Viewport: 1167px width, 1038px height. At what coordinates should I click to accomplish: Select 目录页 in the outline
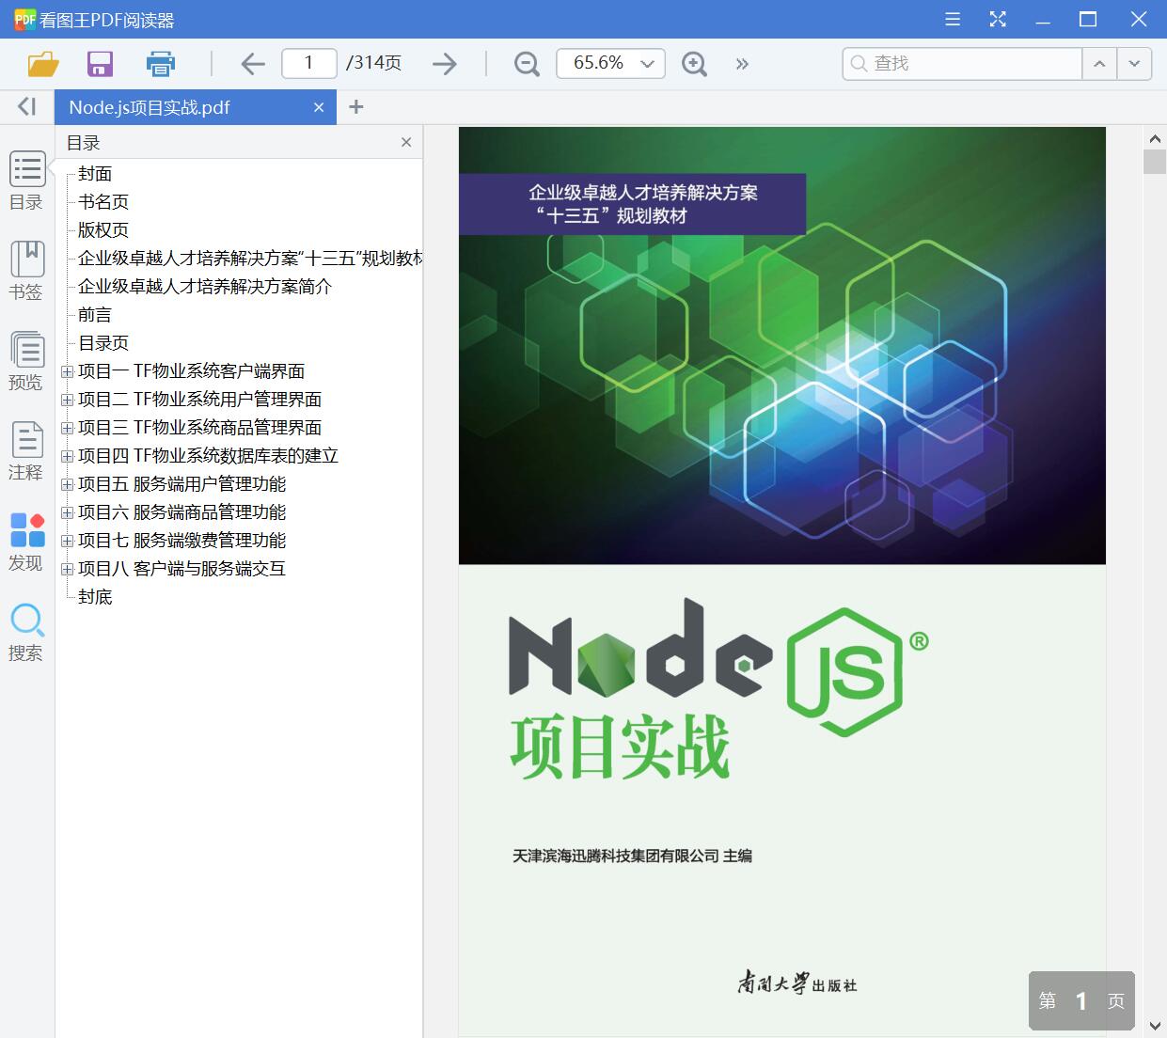coord(103,343)
